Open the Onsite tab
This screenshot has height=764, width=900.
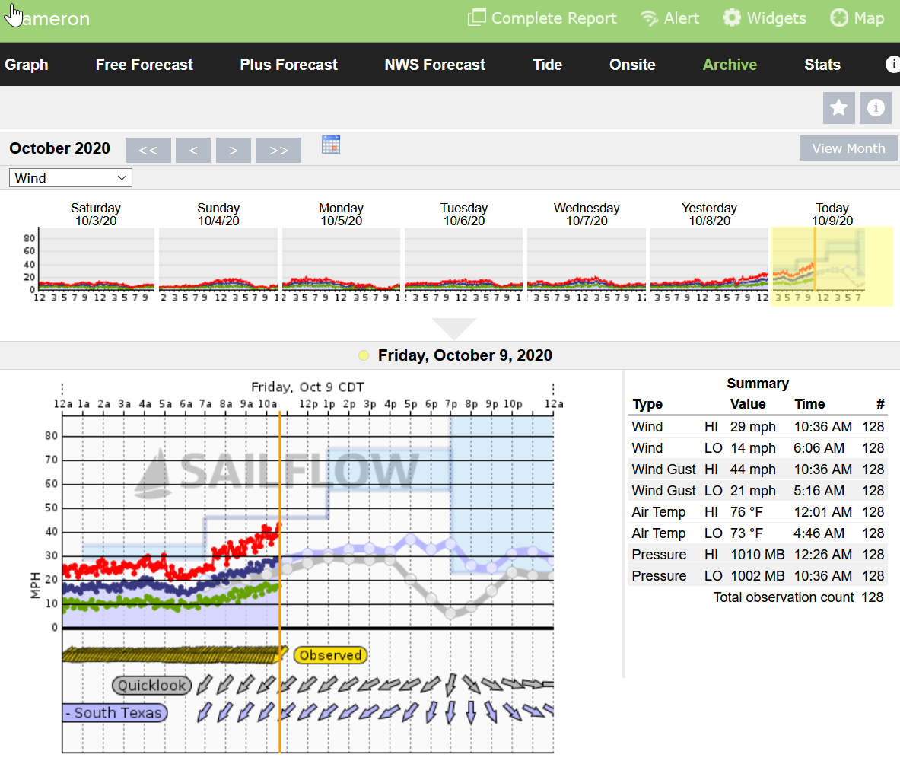click(632, 65)
